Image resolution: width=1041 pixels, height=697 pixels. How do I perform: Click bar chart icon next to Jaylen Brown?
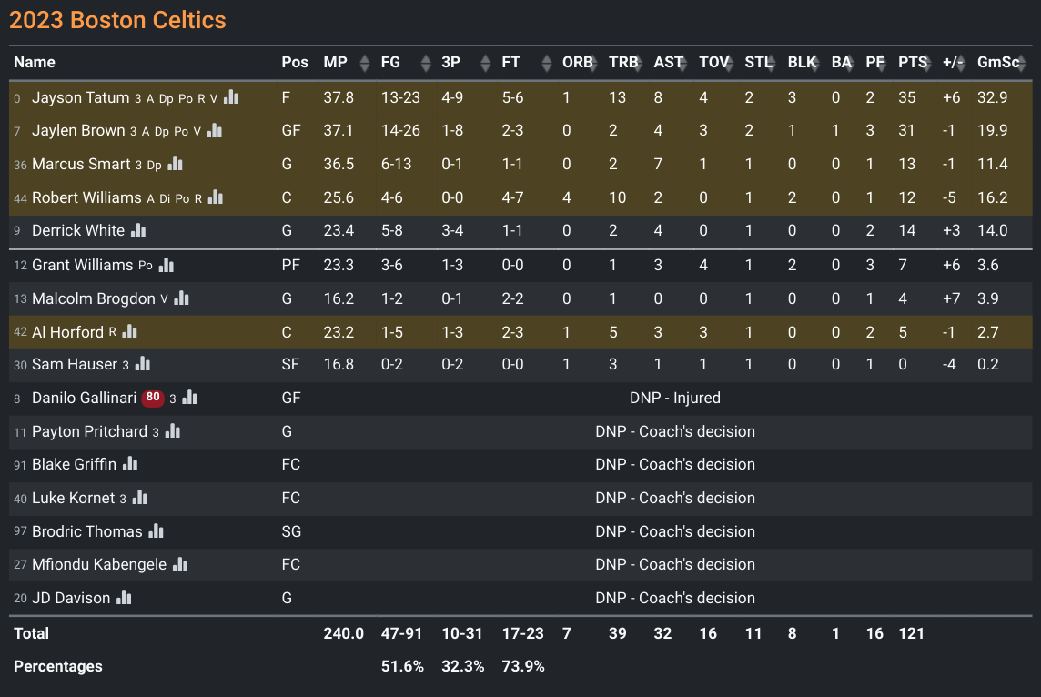point(215,131)
